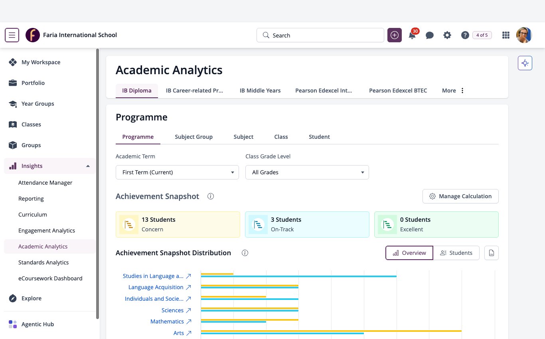The image size is (545, 339).
Task: Switch to the Student tab
Action: 319,137
